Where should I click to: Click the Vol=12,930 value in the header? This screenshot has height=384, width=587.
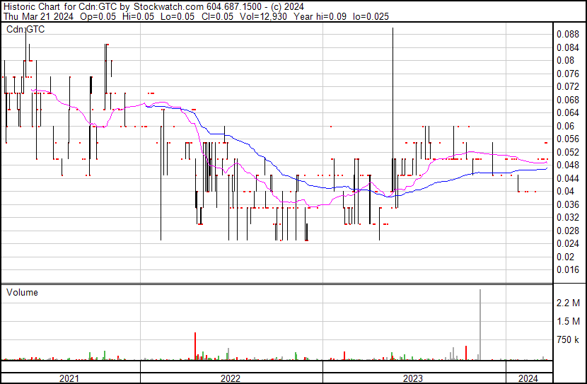[x=269, y=16]
